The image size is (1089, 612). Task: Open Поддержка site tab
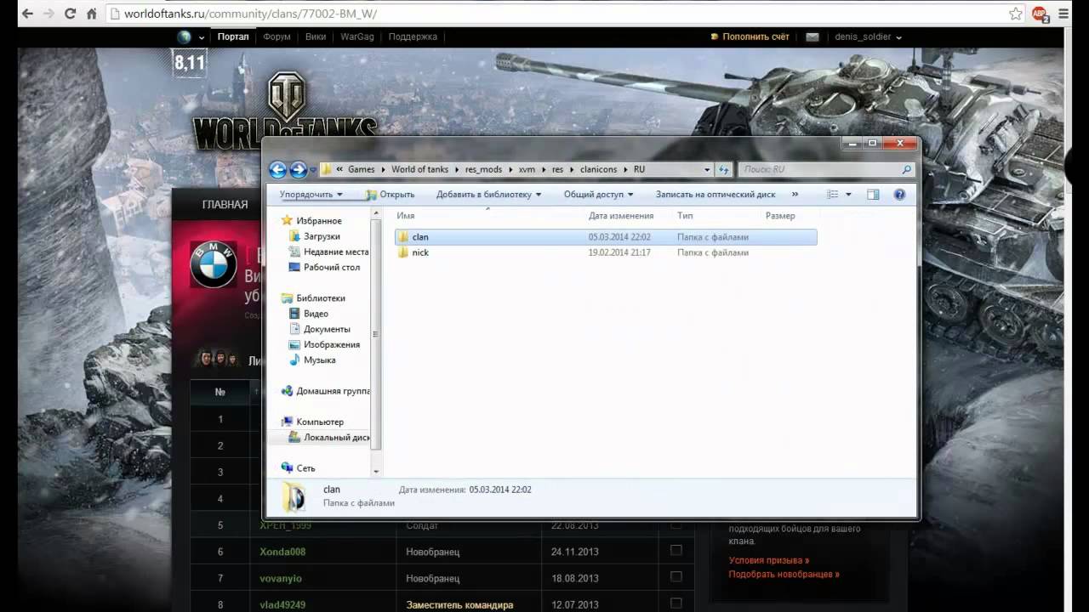click(413, 37)
